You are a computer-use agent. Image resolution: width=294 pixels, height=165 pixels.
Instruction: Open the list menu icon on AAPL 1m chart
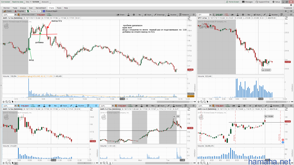(x=194, y=15)
